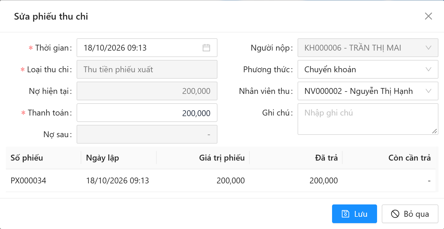Click the Nợ hiện tại field
Viewport: 444px width, 229px height.
(147, 91)
